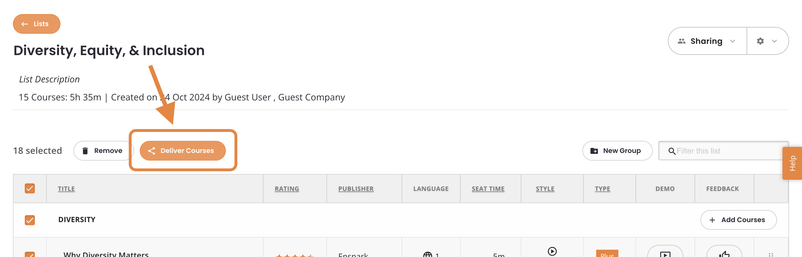The image size is (802, 257).
Task: Click the thumbs-up feedback icon
Action: pos(724,254)
